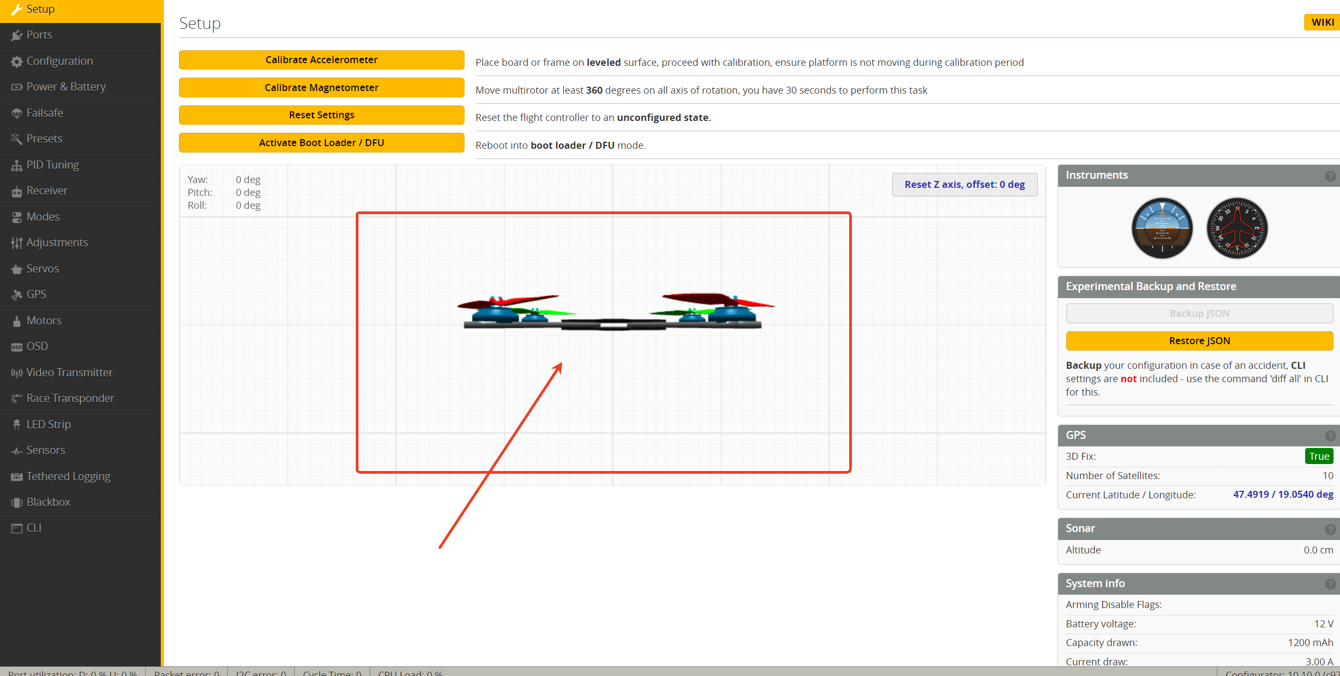The image size is (1340, 676).
Task: Click the Blackbox icon in sidebar
Action: click(17, 503)
